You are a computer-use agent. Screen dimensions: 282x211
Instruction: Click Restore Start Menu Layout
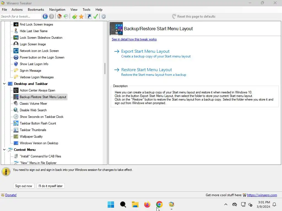pyautogui.click(x=147, y=70)
